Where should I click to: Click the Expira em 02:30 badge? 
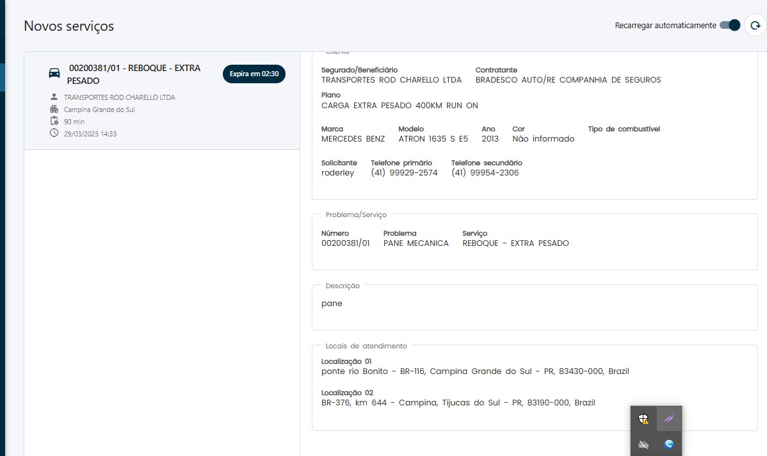point(254,74)
